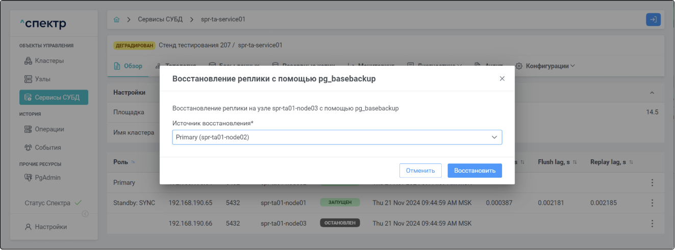The width and height of the screenshot is (675, 250).
Task: Click the Кластеры sidebar icon
Action: coord(29,61)
